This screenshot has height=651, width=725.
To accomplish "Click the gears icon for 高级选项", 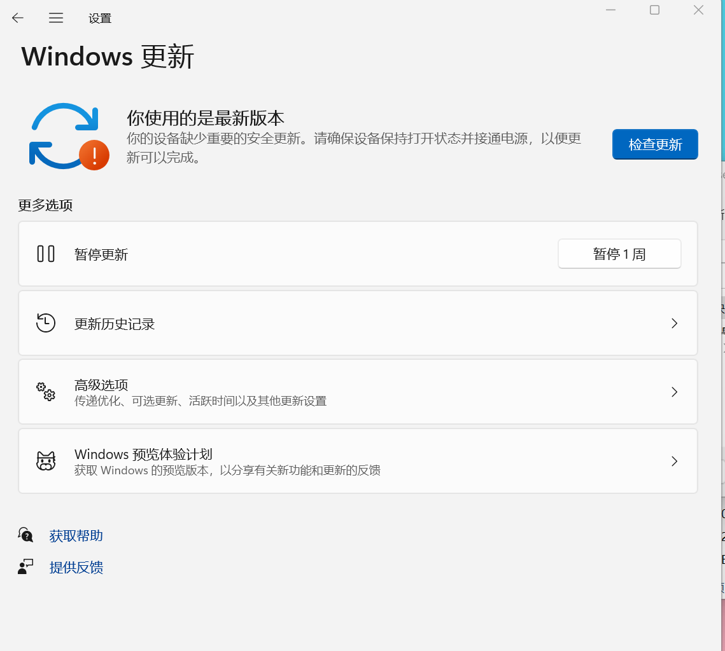I will click(46, 392).
